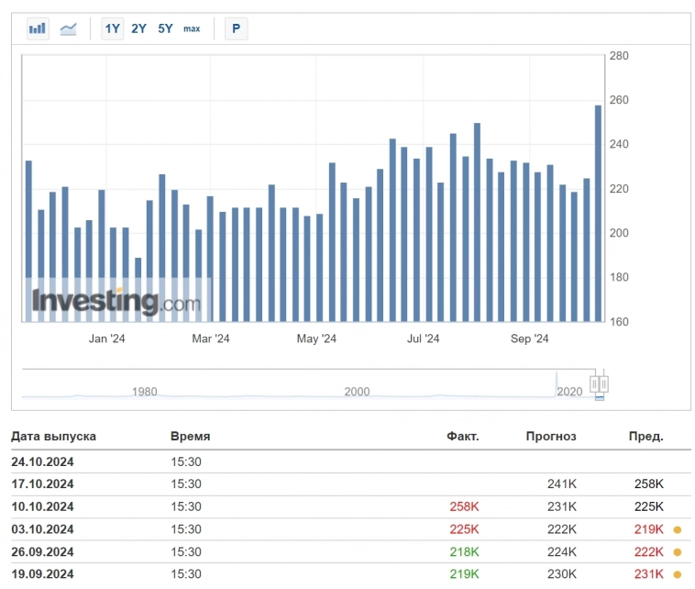Click the orange dot in 26.09.2024 row
The height and width of the screenshot is (589, 695).
(x=677, y=552)
